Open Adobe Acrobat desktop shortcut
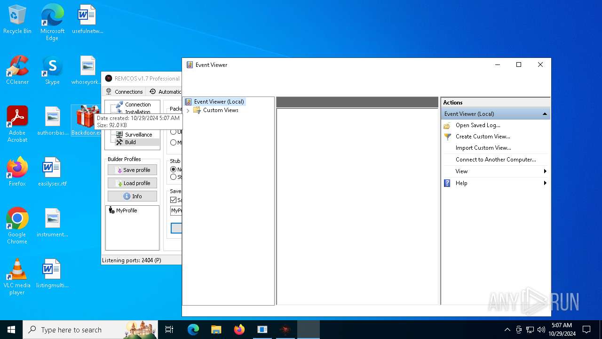Screen dimensions: 602x339 [x=17, y=124]
